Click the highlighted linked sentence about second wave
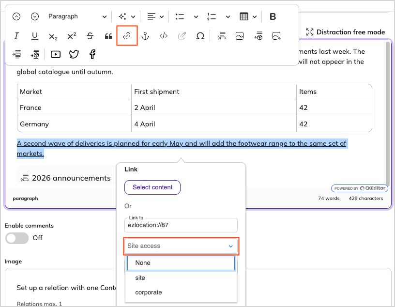 point(182,149)
